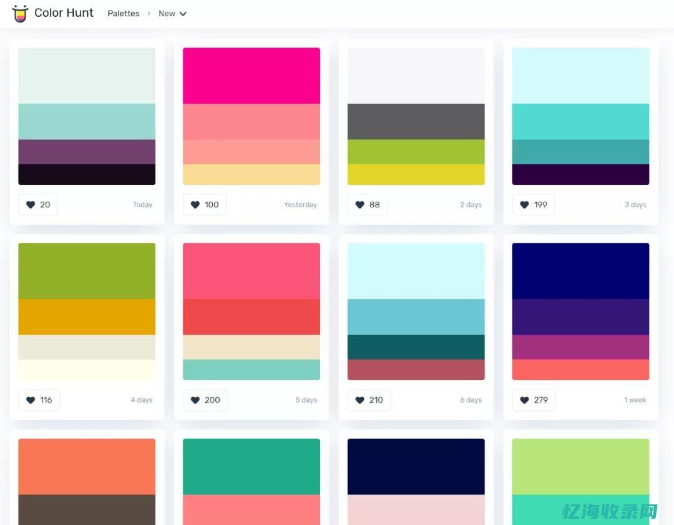
Task: Go to Palettes in the breadcrumb
Action: (x=124, y=14)
